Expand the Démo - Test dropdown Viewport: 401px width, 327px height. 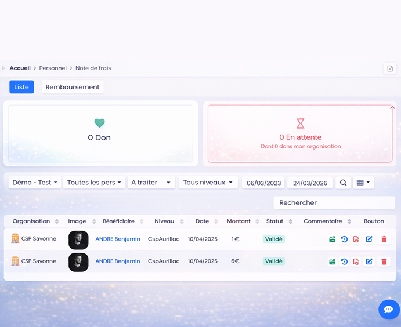(34, 183)
